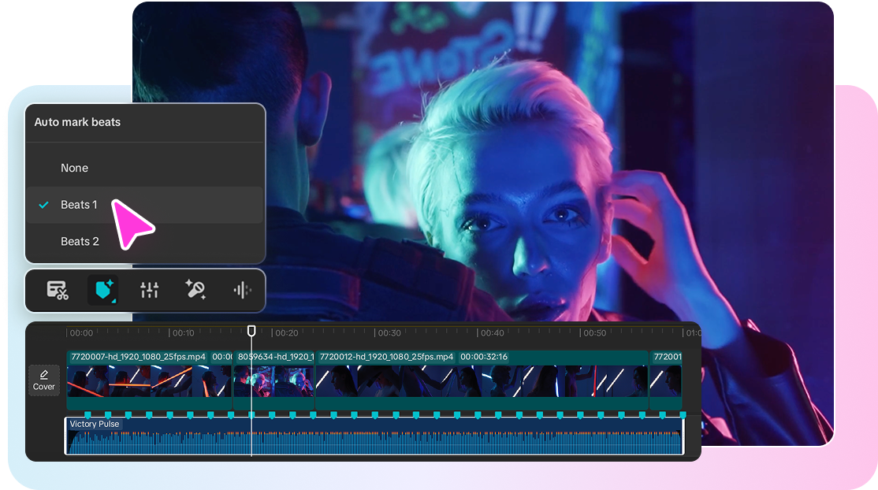Viewport: 878px width, 490px height.
Task: Enable the Beats 1 detection option
Action: pyautogui.click(x=79, y=204)
